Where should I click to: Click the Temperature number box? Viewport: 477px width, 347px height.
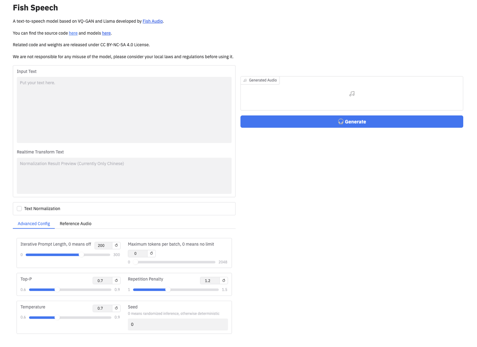tap(102, 308)
